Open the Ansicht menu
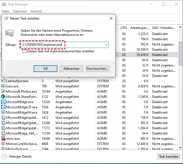Screen dimensions: 183x164 coord(36,11)
